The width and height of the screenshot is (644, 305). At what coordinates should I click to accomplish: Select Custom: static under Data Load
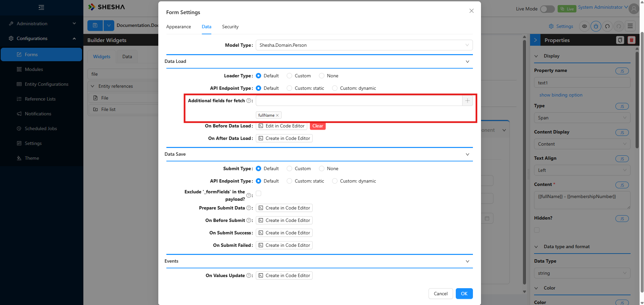coord(289,88)
